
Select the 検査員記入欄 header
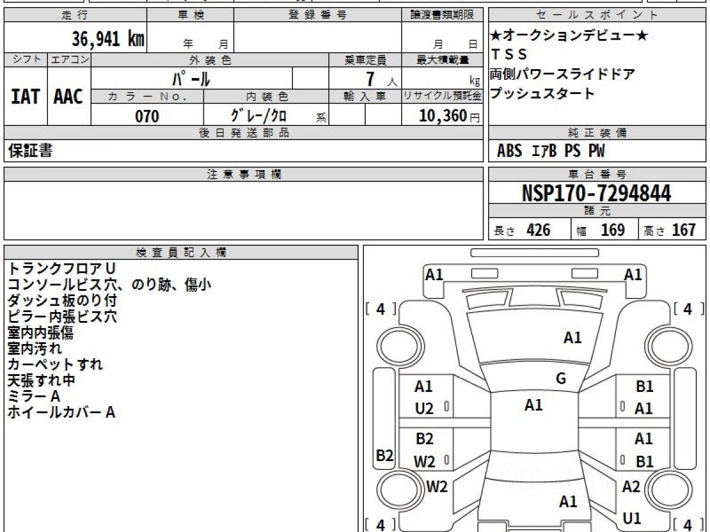(180, 252)
